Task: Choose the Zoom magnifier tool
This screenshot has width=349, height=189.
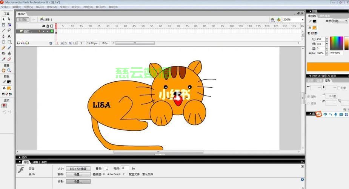Action: (9, 70)
